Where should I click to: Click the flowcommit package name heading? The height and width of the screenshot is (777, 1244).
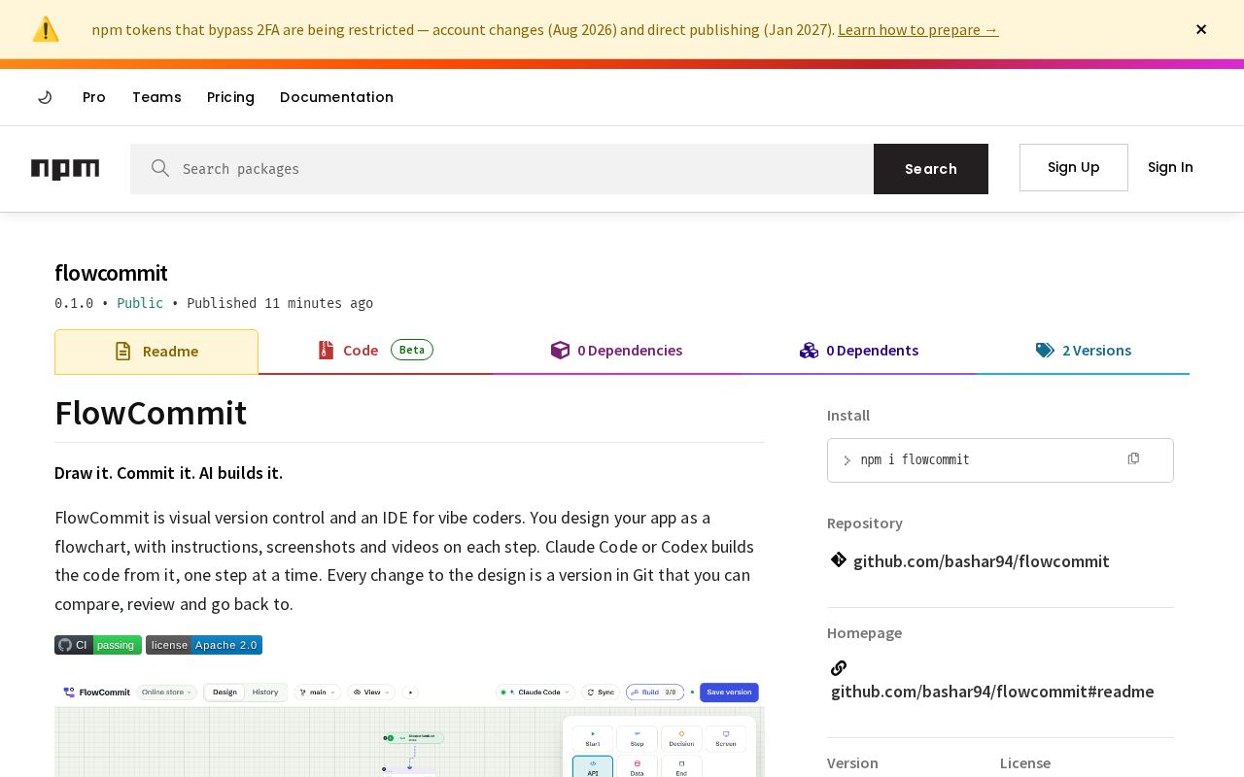[111, 273]
